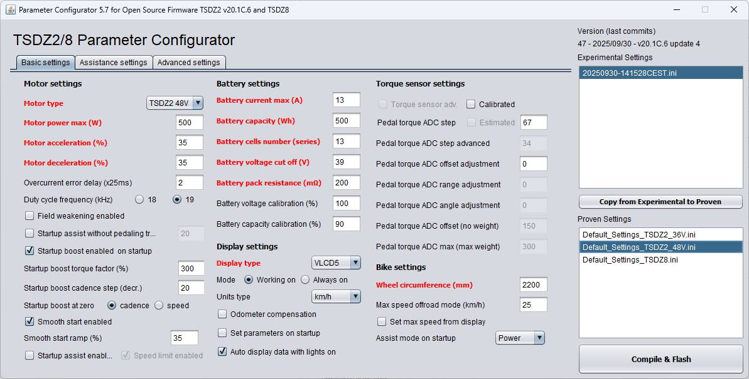This screenshot has width=749, height=379.
Task: Enable Field weakening
Action: 29,215
